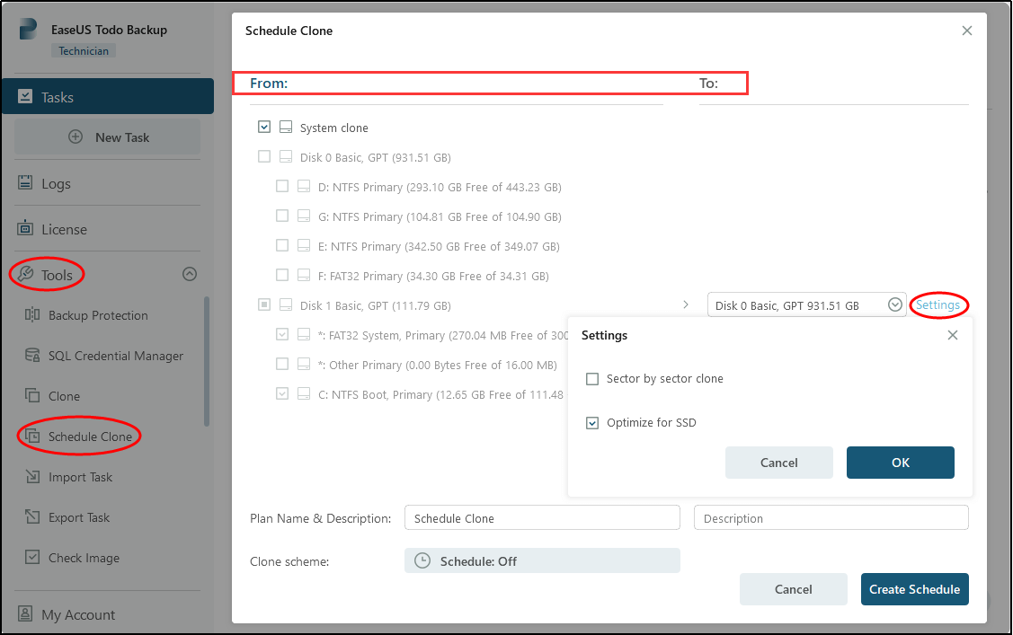The width and height of the screenshot is (1013, 635).
Task: Click the sidebar vertical scrollbar
Action: pyautogui.click(x=207, y=361)
